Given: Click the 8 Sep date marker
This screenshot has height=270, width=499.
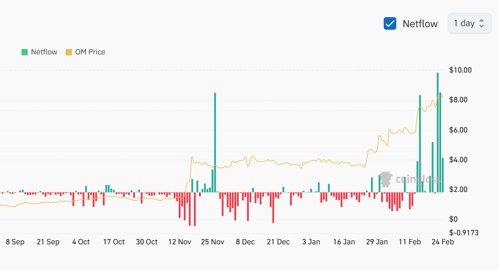Looking at the screenshot, I should [15, 242].
